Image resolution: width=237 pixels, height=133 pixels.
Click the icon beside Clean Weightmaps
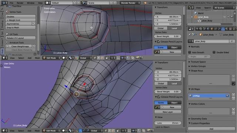click(34, 46)
